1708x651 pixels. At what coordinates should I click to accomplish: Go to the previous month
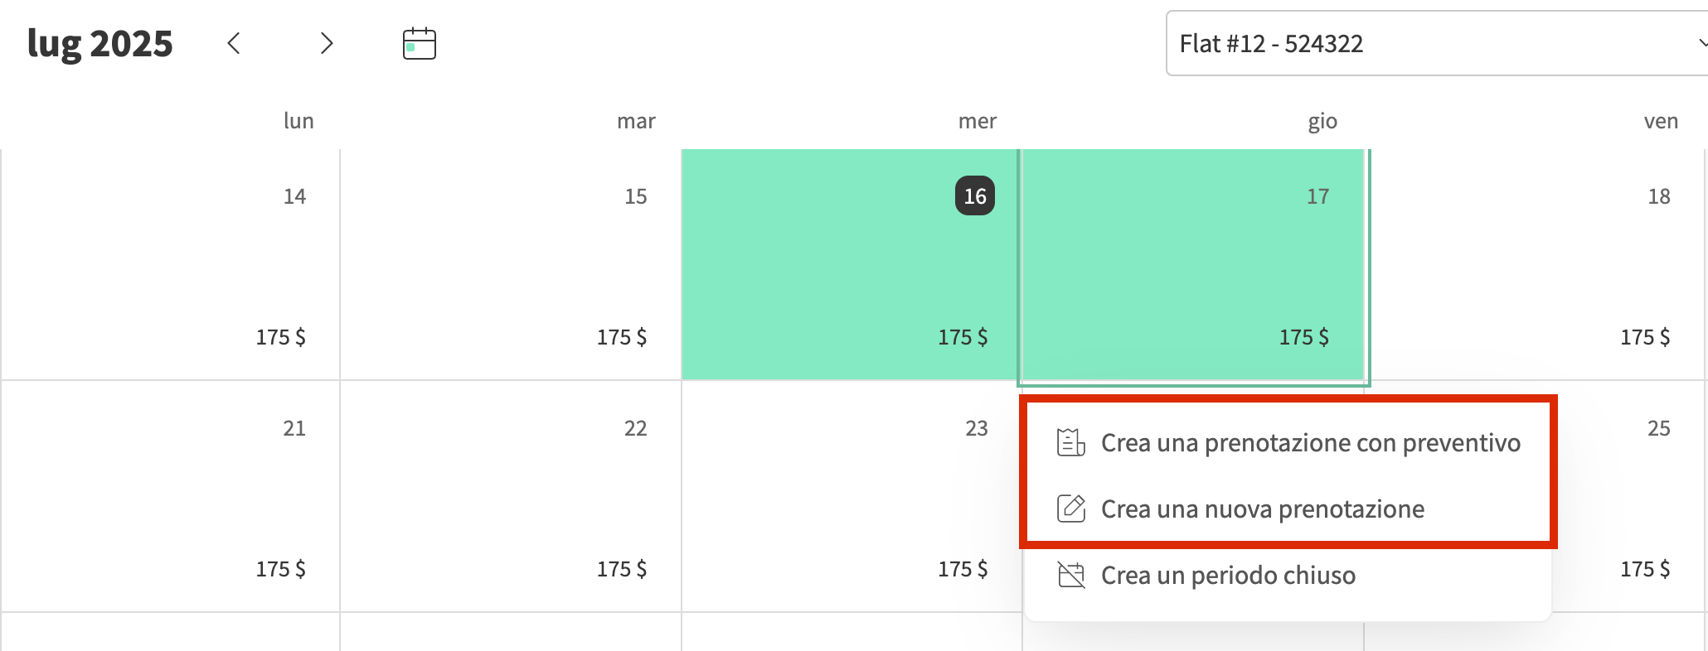234,43
